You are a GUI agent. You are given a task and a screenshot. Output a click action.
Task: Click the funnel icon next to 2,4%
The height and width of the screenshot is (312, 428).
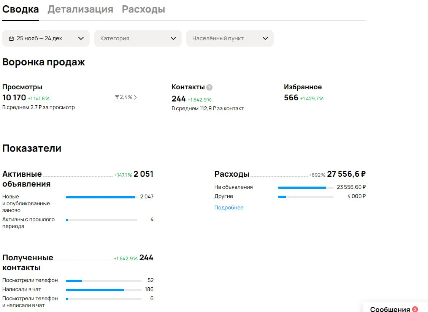(117, 97)
